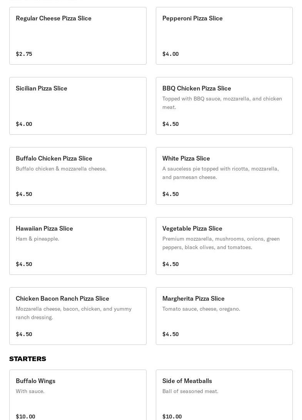Choose the Margherita Pizza Slice title
This screenshot has width=302, height=420.
pos(193,298)
